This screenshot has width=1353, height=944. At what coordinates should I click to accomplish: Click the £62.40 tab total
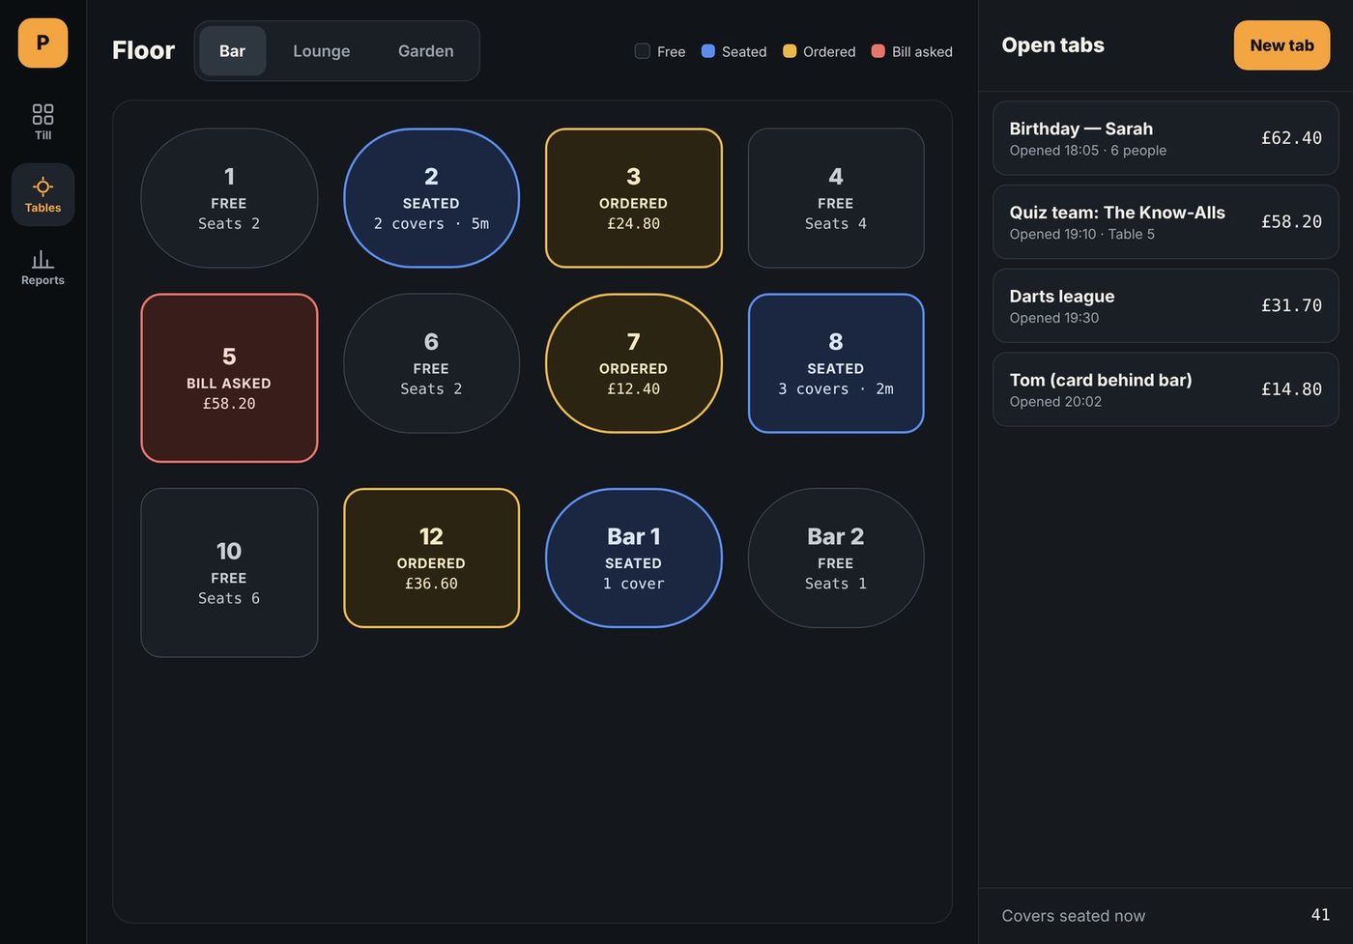click(x=1291, y=138)
